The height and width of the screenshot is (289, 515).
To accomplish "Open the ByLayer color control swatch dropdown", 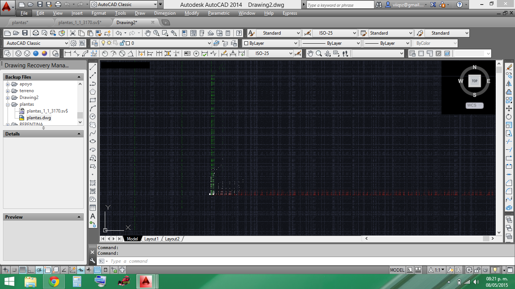I will click(270, 43).
